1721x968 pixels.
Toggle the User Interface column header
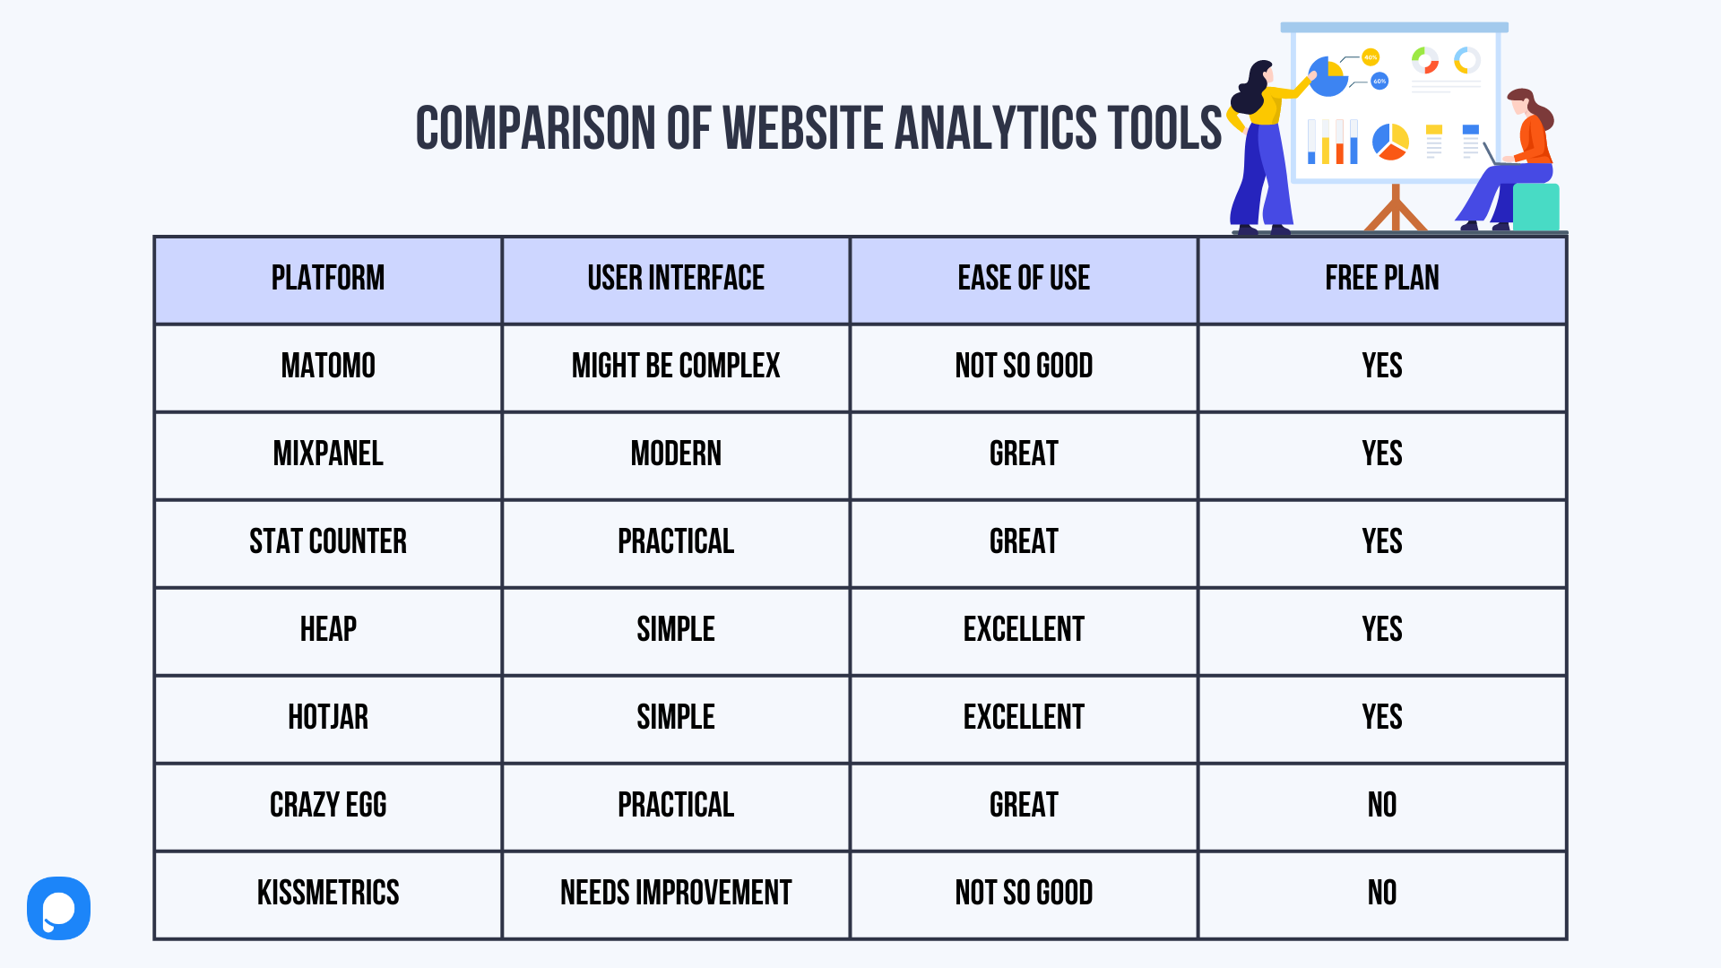pos(674,278)
